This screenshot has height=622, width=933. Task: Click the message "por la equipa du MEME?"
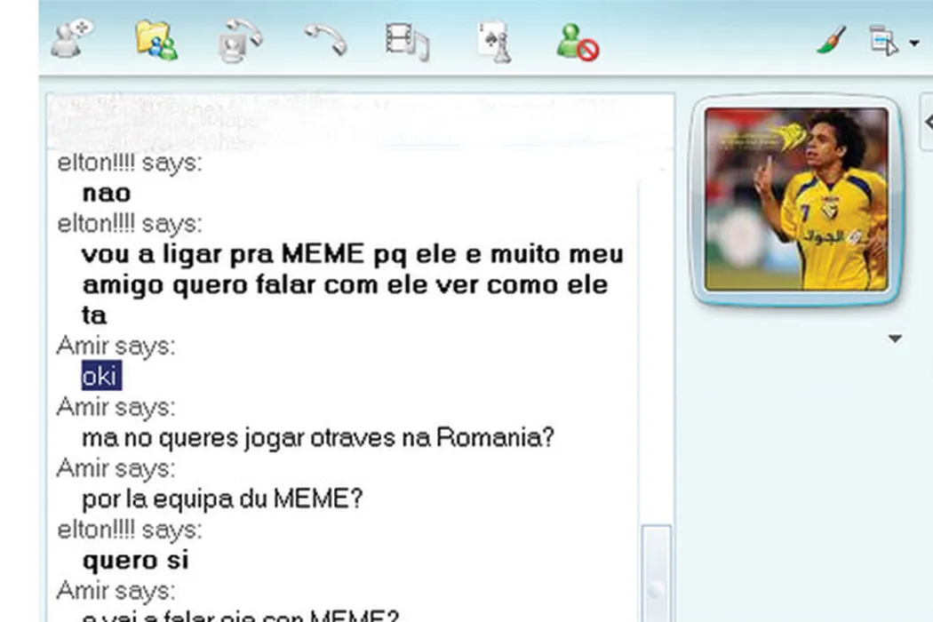pos(222,499)
